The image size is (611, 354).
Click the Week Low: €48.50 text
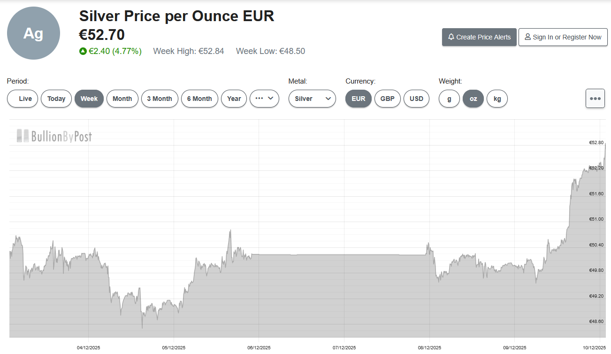pos(270,51)
